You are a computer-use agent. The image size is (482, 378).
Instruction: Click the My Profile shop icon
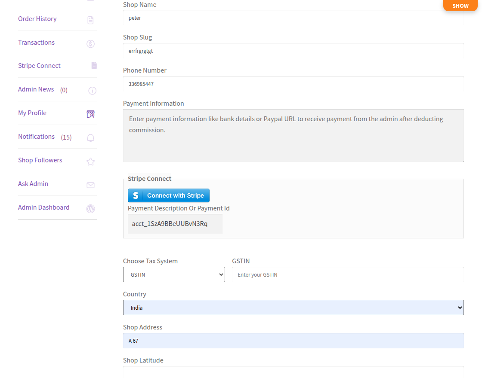(x=90, y=114)
